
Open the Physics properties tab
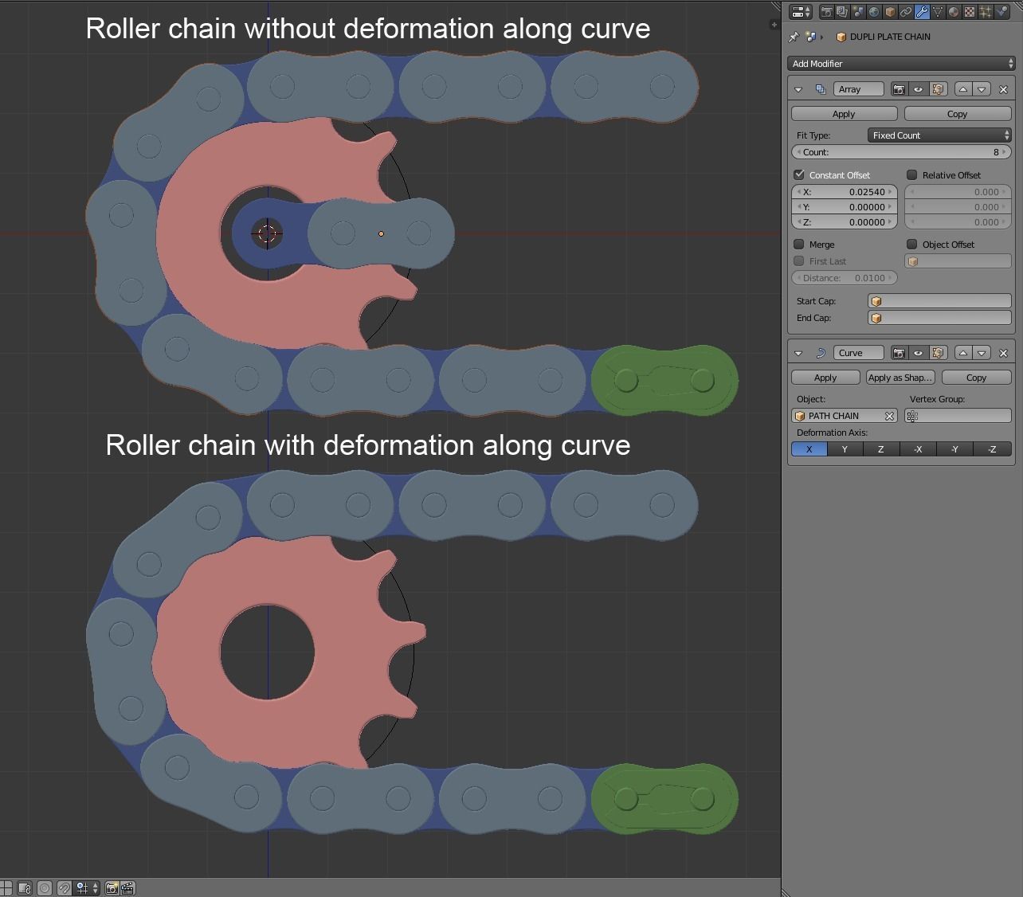coord(1001,12)
